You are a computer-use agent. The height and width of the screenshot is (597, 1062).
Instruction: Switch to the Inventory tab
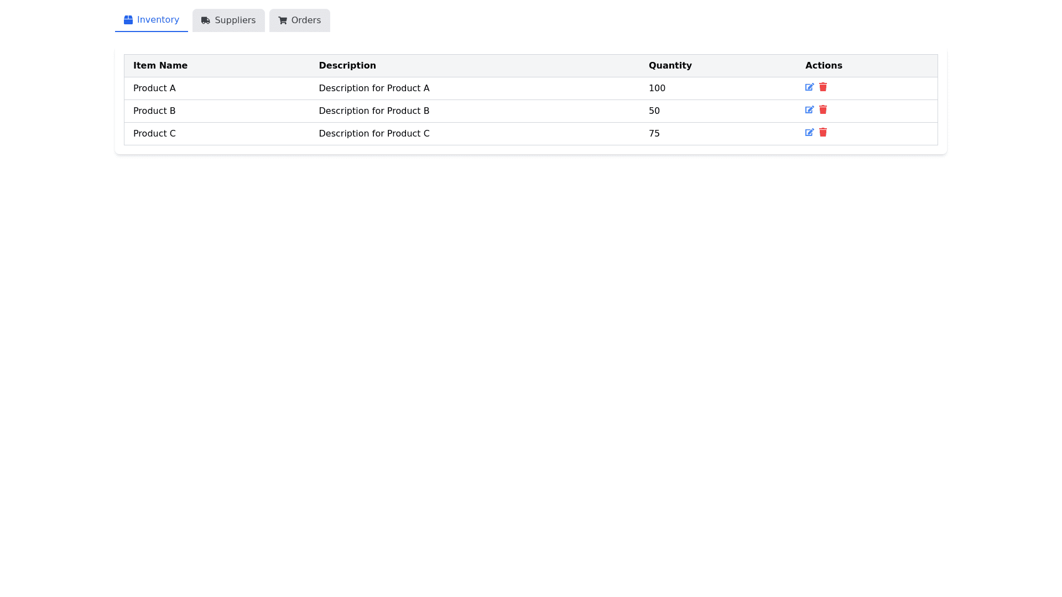(152, 20)
